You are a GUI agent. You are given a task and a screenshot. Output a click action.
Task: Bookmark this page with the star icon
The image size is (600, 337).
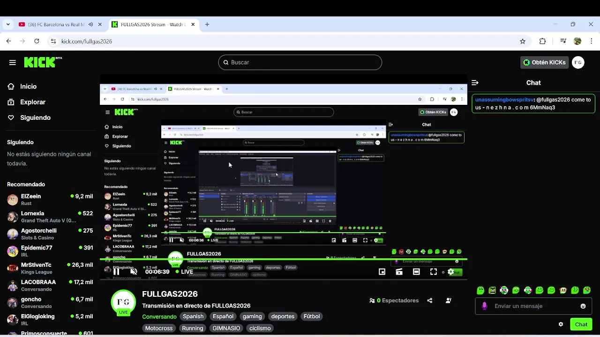click(523, 41)
